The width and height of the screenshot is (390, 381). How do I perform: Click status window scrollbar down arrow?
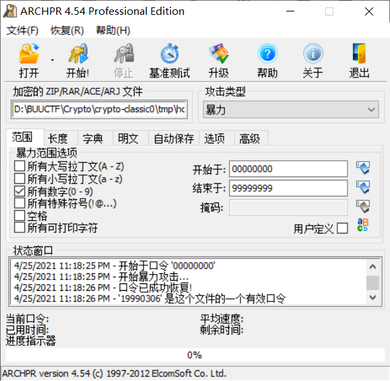point(372,298)
